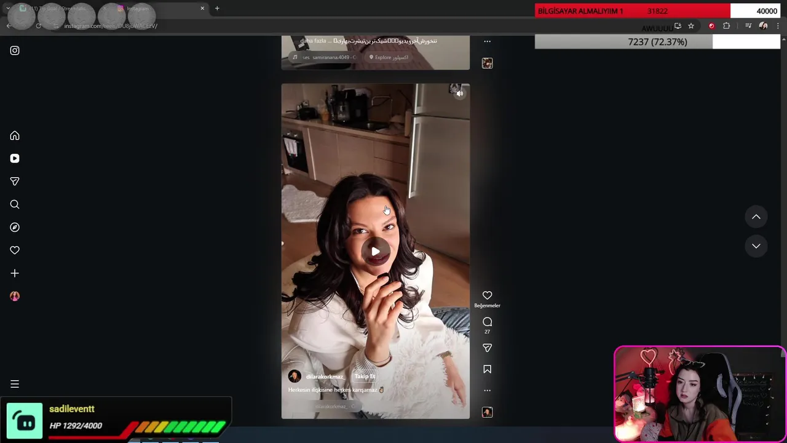Click the install app icon in address bar
This screenshot has height=443, width=787.
[x=678, y=26]
